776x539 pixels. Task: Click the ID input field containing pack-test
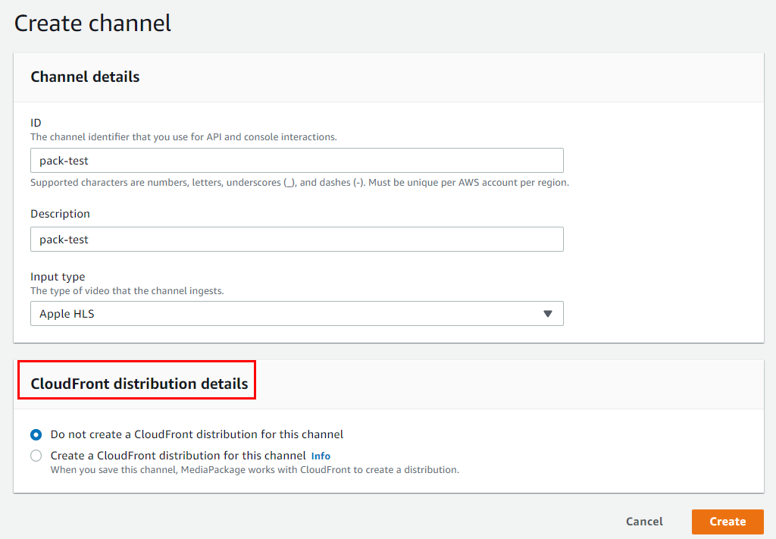pyautogui.click(x=297, y=161)
